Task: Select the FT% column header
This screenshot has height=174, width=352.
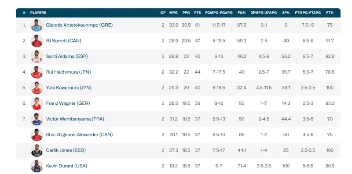Action: [330, 13]
